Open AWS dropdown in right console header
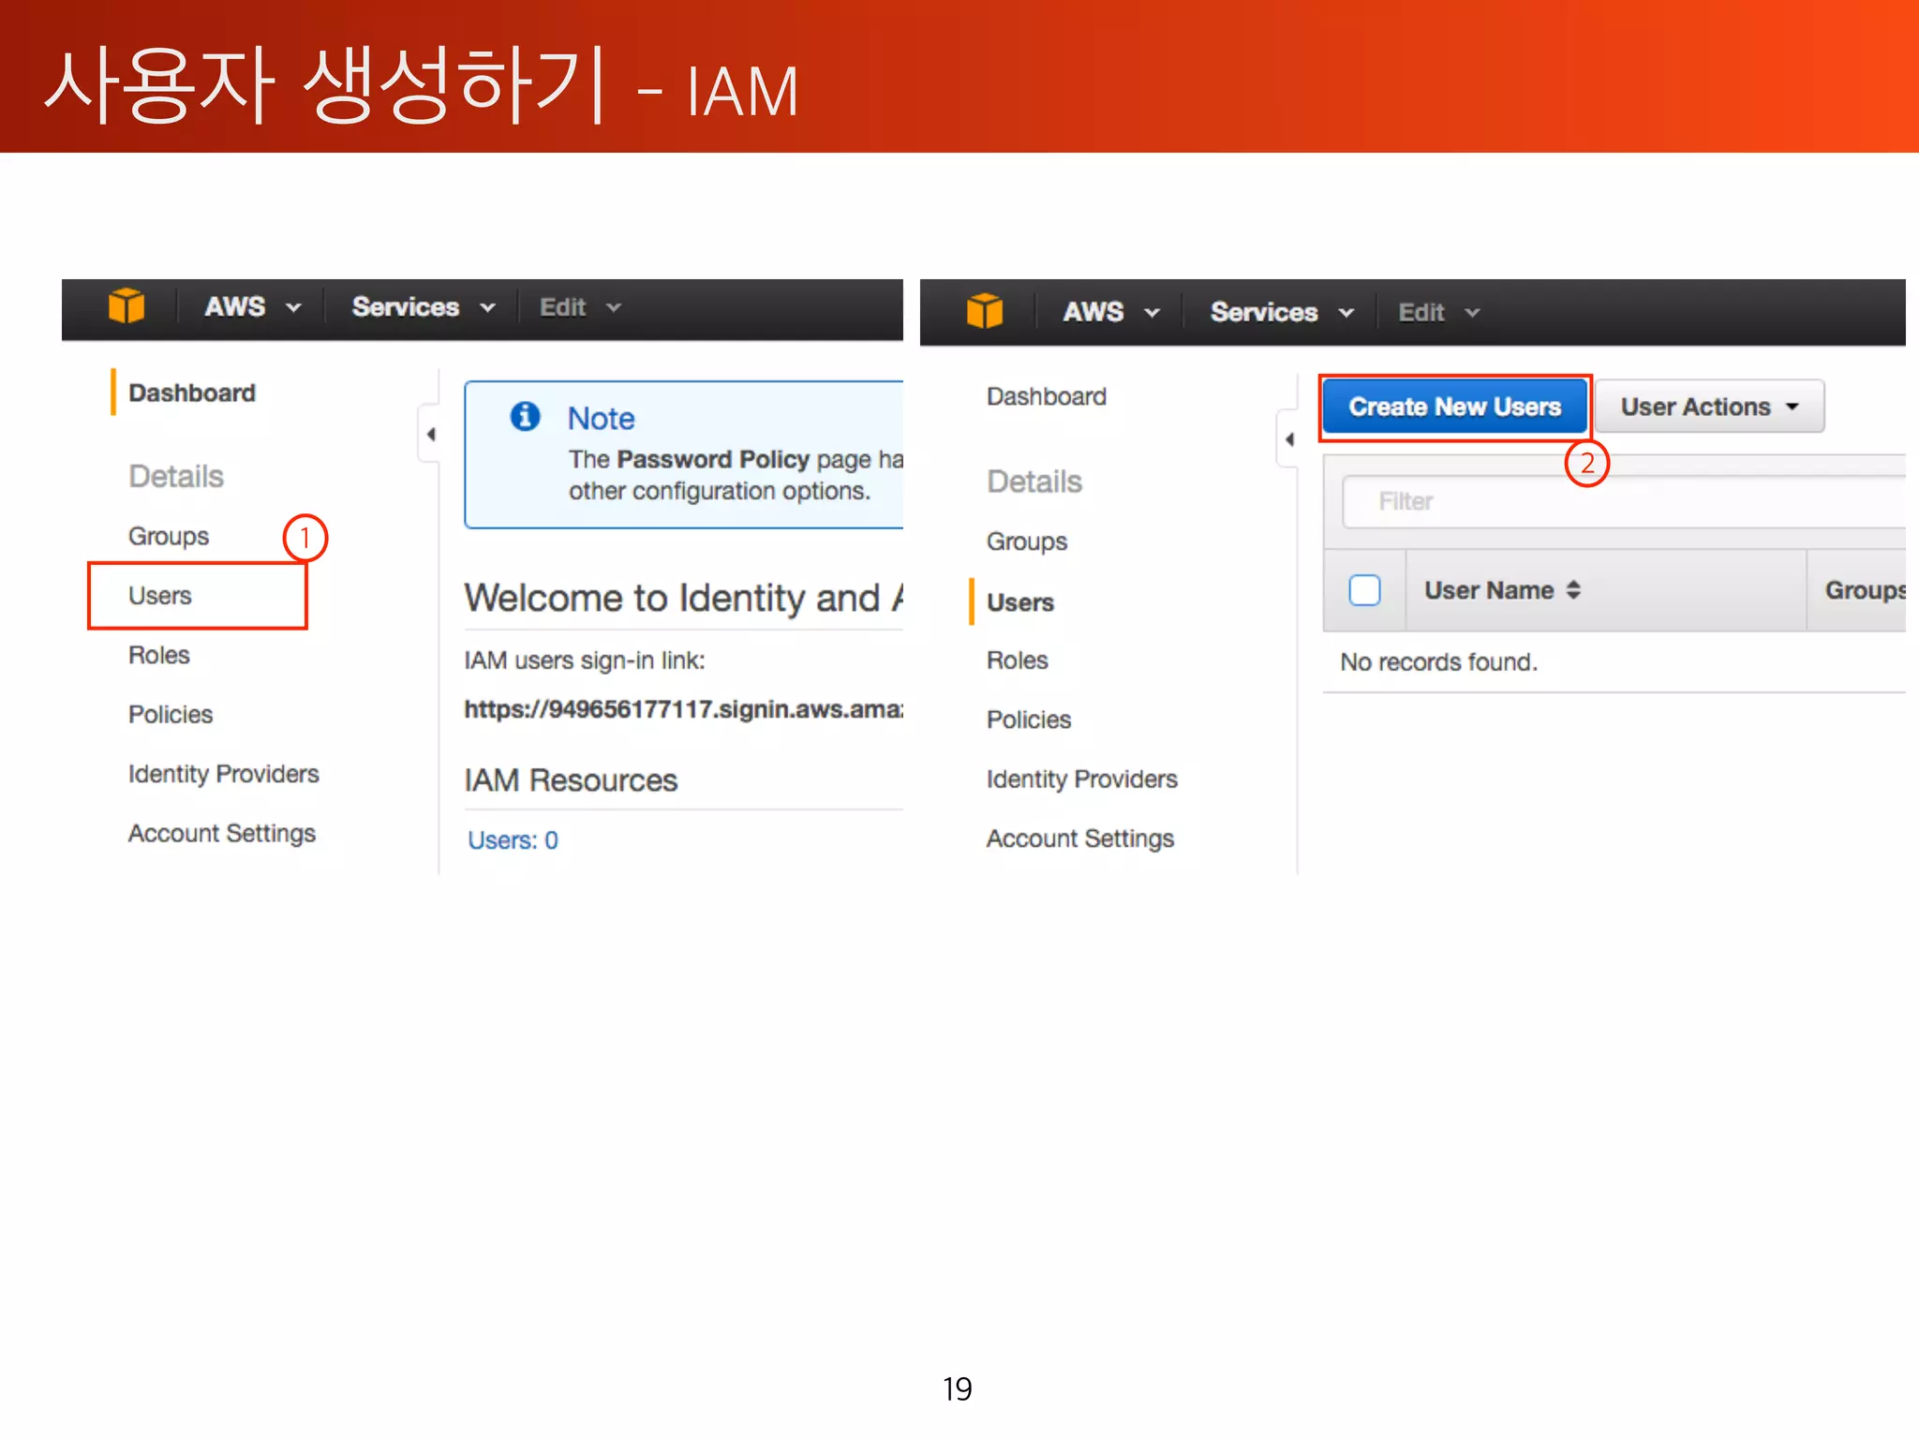The width and height of the screenshot is (1919, 1439). [1111, 312]
